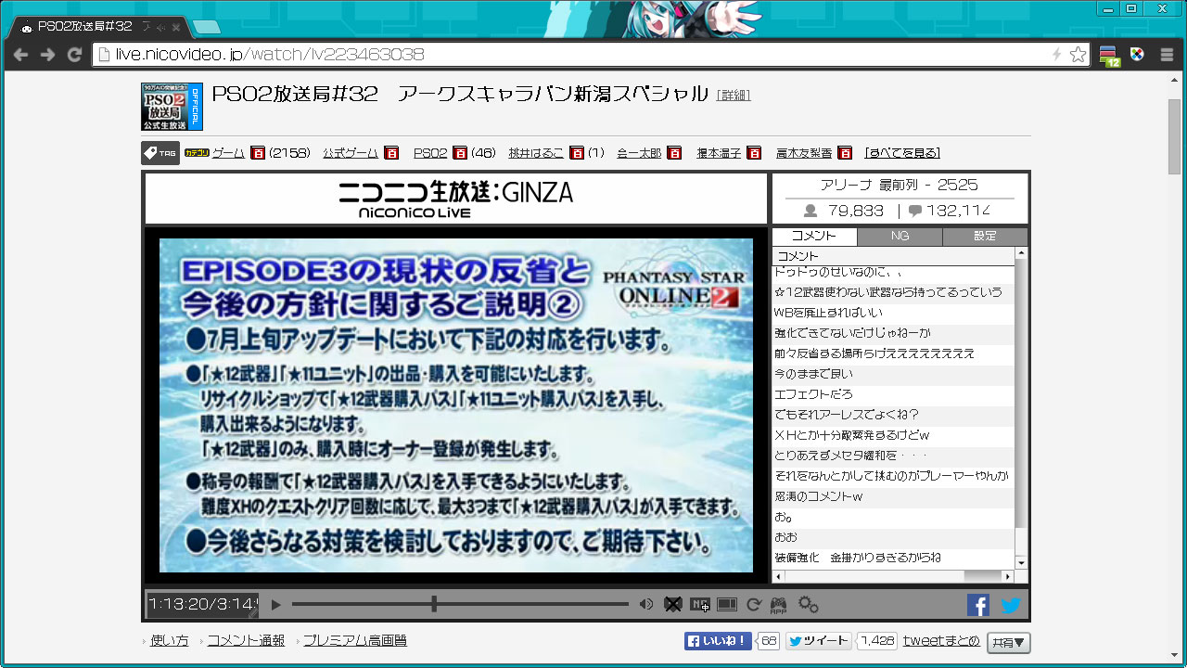This screenshot has height=668, width=1187.
Task: Mute the player using the speaker icon
Action: (x=646, y=605)
